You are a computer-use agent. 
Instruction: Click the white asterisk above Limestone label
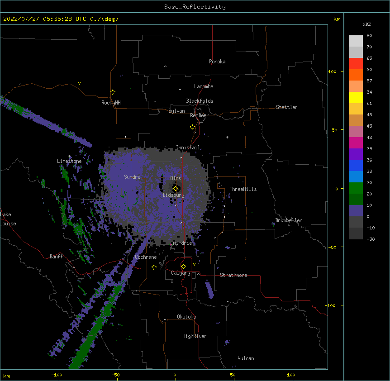click(70, 157)
